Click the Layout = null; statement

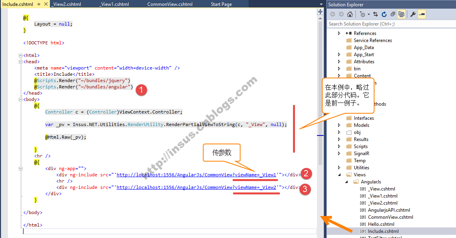point(53,24)
